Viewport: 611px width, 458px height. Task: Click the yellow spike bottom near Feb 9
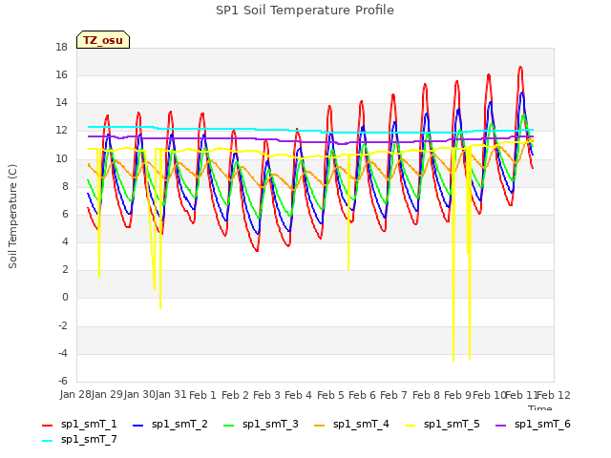(453, 360)
